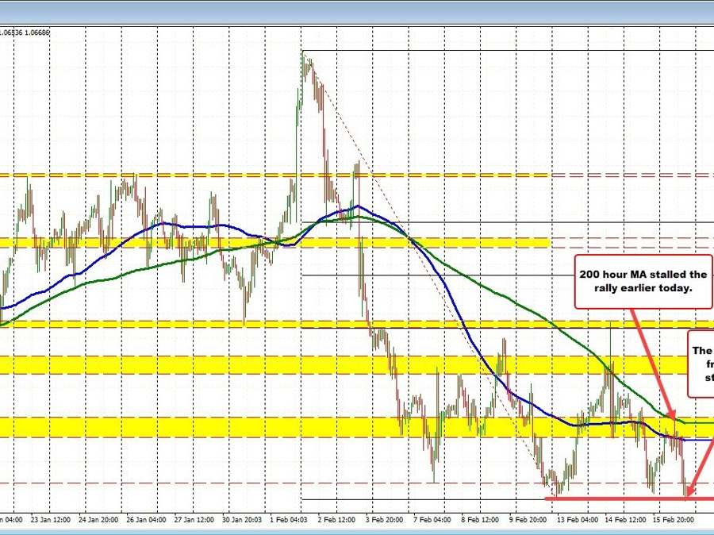Click the '200 hour MA stalled the rally' annotation box

(x=642, y=280)
